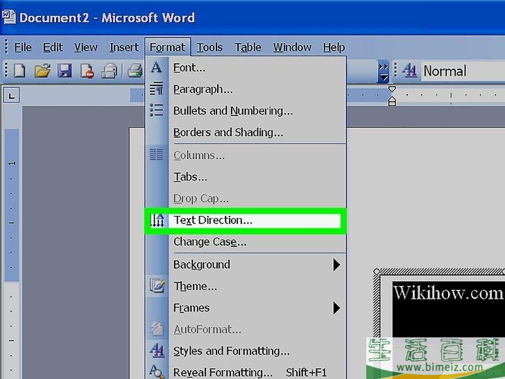Click the Drop Cap... grayed entry
Screen dimensions: 505x379
pos(246,199)
